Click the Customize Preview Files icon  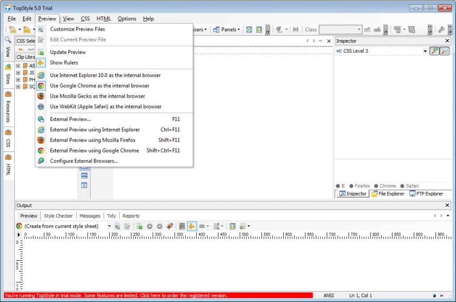point(41,29)
